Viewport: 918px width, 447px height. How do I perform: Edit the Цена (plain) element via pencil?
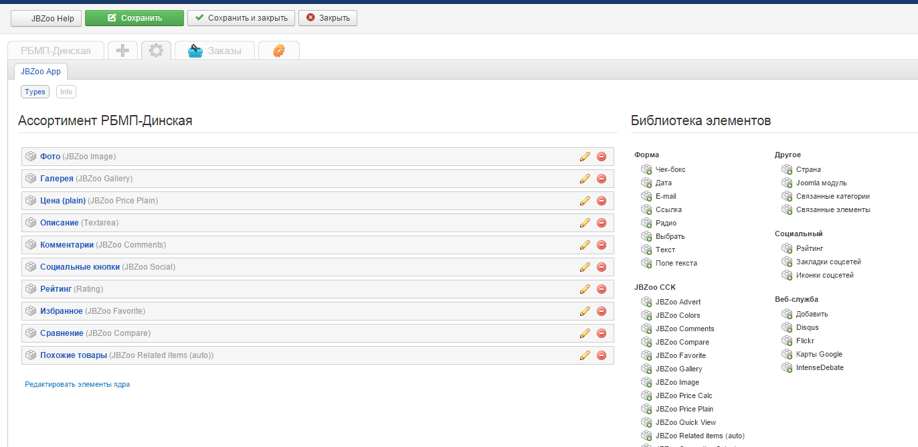click(x=585, y=201)
